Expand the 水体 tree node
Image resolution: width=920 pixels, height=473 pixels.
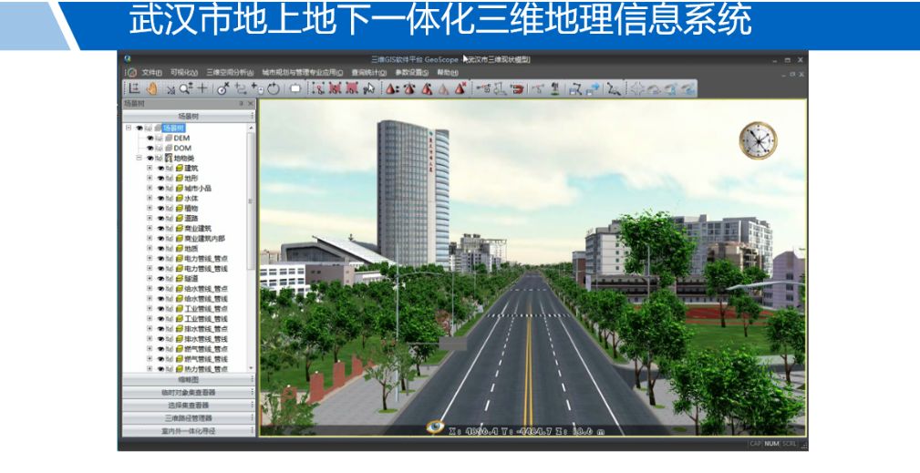[150, 198]
